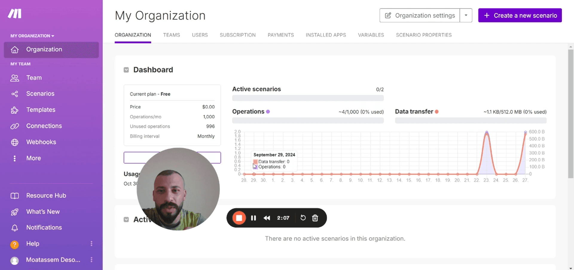The width and height of the screenshot is (574, 270).
Task: Open the Help row options menu
Action: click(91, 244)
